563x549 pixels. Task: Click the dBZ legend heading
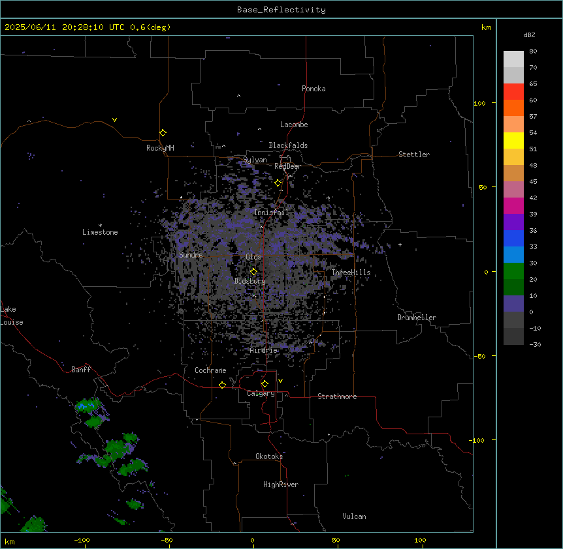529,35
